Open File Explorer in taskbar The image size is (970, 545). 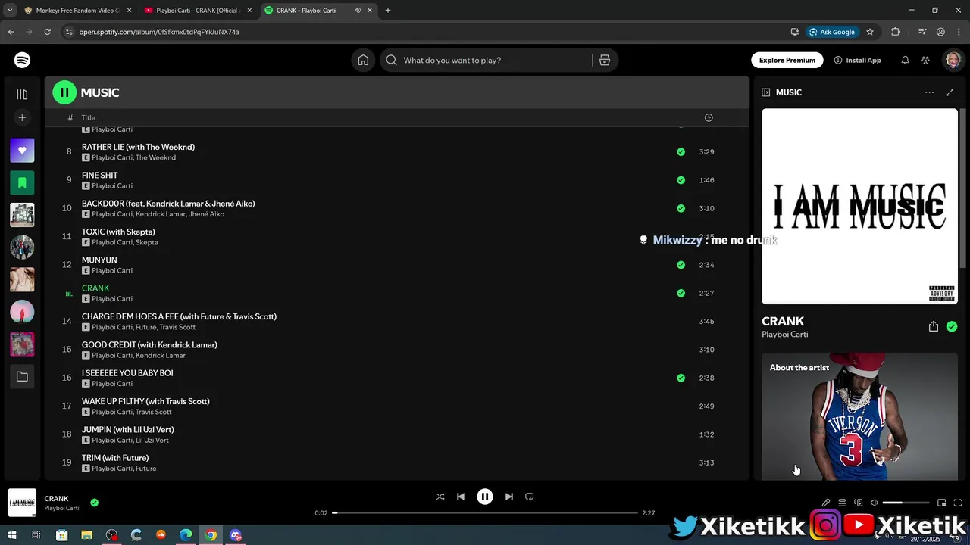pyautogui.click(x=87, y=535)
